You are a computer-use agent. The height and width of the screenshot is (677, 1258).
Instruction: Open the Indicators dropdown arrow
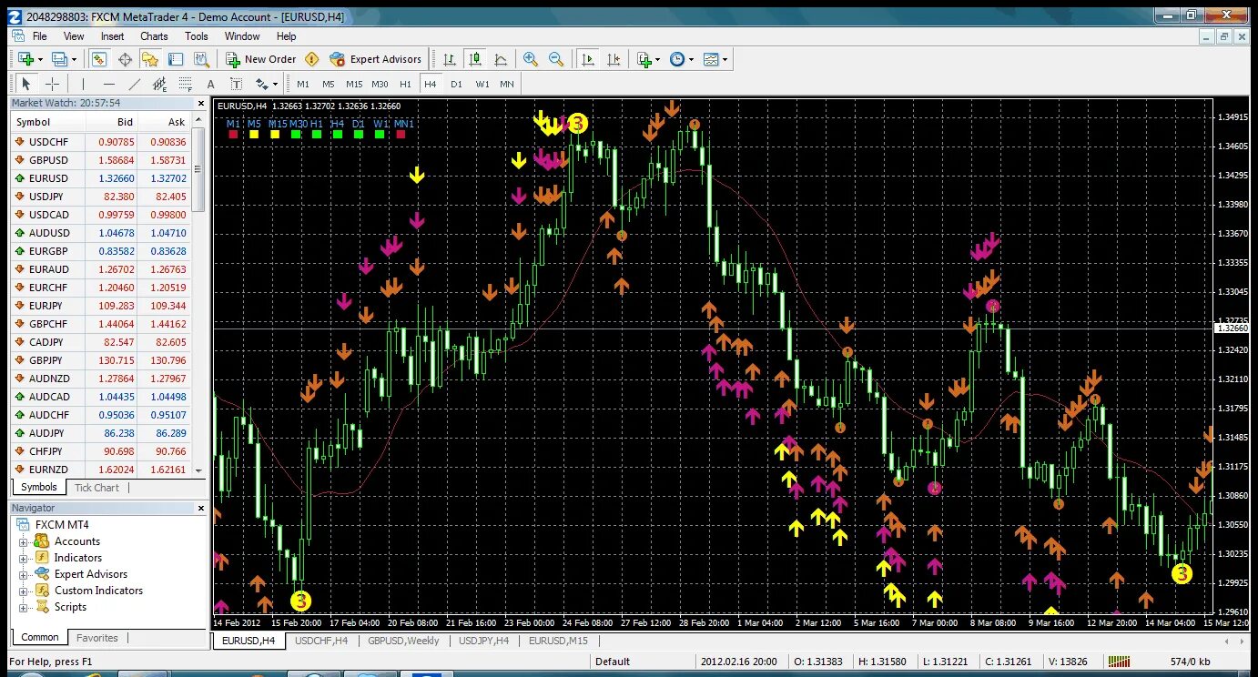pos(658,59)
